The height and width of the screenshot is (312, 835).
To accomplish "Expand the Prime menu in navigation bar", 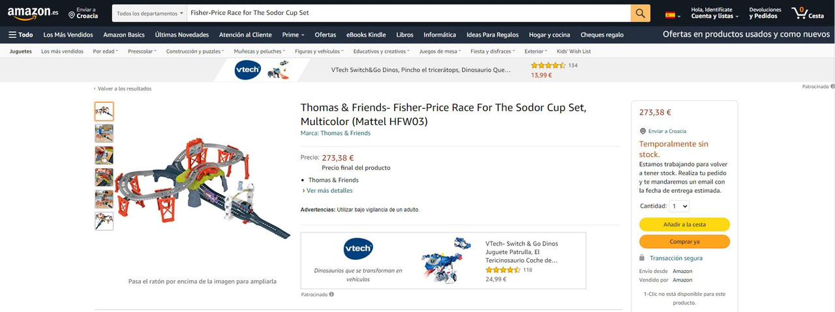I will (x=293, y=35).
